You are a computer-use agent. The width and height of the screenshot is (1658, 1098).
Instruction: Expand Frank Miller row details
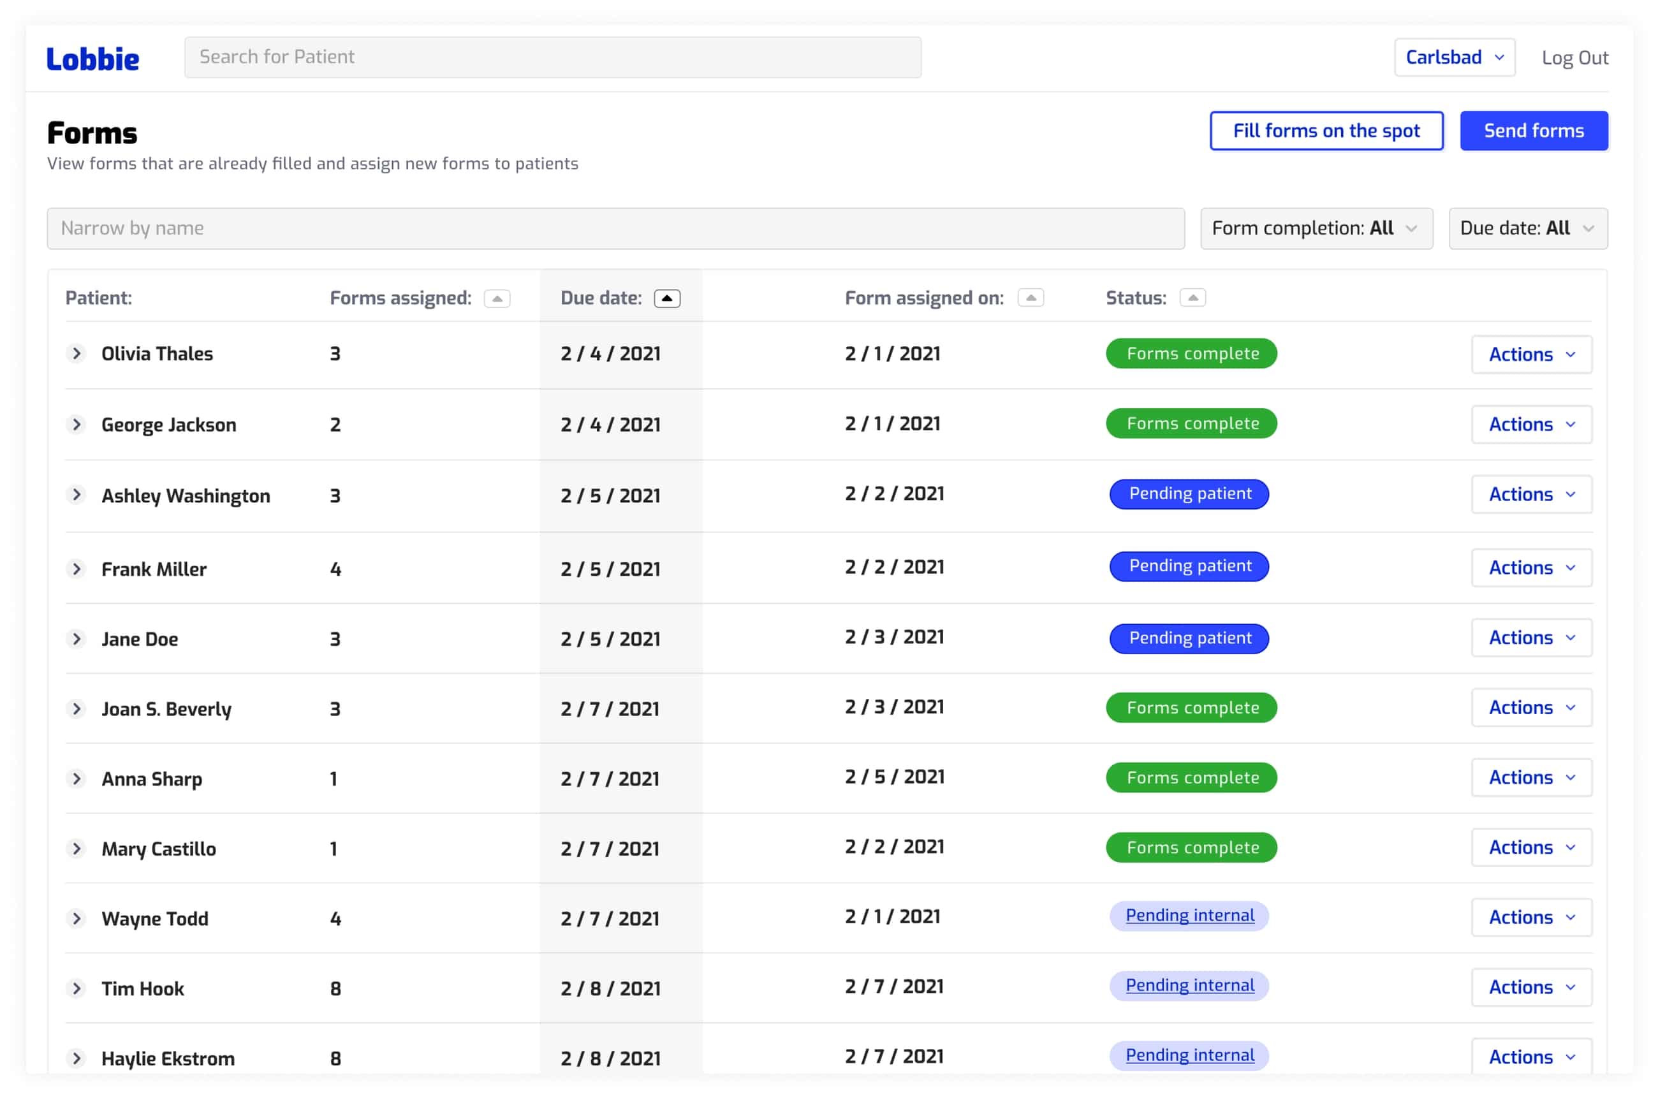[x=77, y=569]
